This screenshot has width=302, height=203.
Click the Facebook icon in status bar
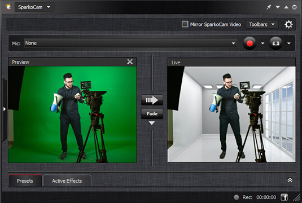point(284,197)
